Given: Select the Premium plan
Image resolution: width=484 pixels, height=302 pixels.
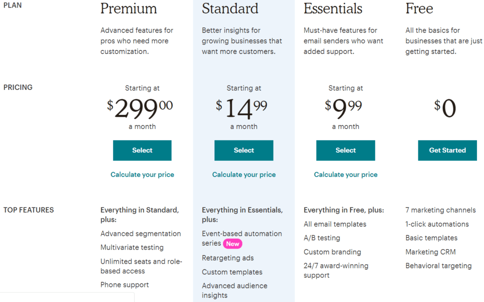Looking at the screenshot, I should [x=142, y=150].
